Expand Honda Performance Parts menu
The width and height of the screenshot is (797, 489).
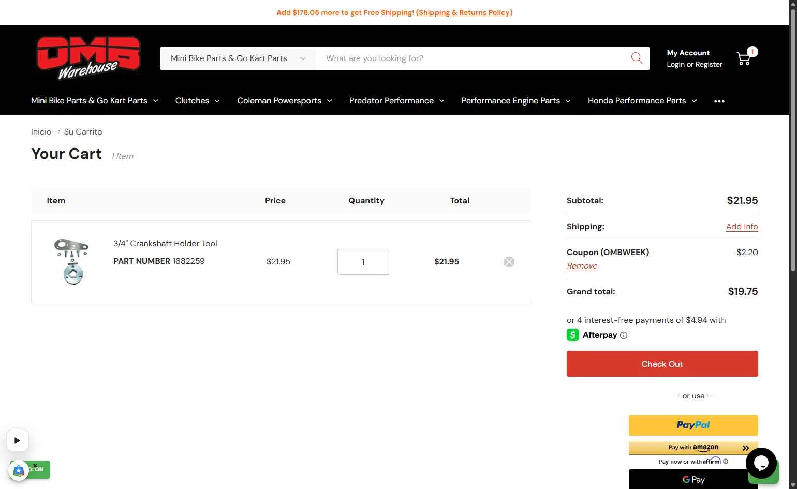click(642, 101)
